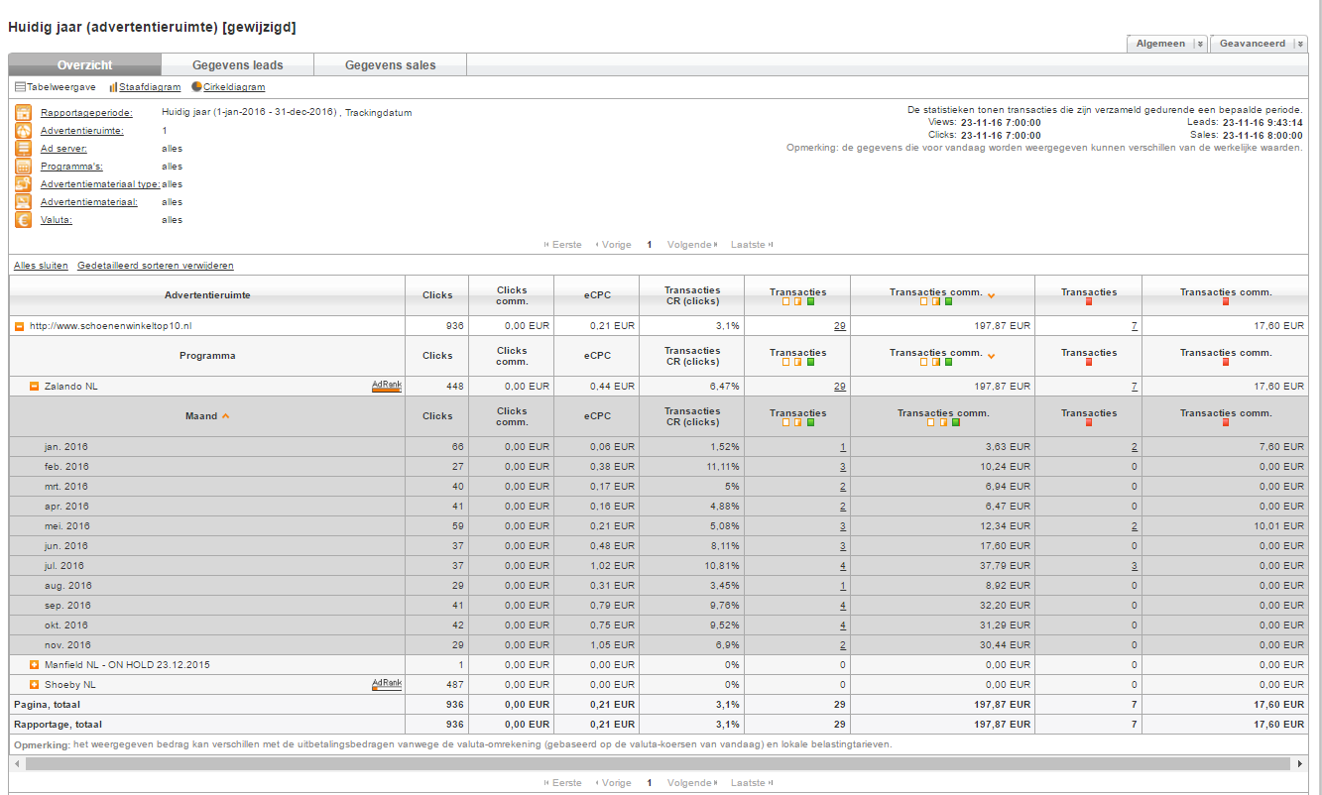1322x795 pixels.
Task: Click the 10,01 EUR cell in mei. 2016 row
Action: 1280,526
